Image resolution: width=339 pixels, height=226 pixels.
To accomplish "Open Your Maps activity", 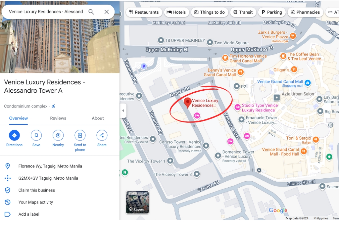I will [x=60, y=202].
